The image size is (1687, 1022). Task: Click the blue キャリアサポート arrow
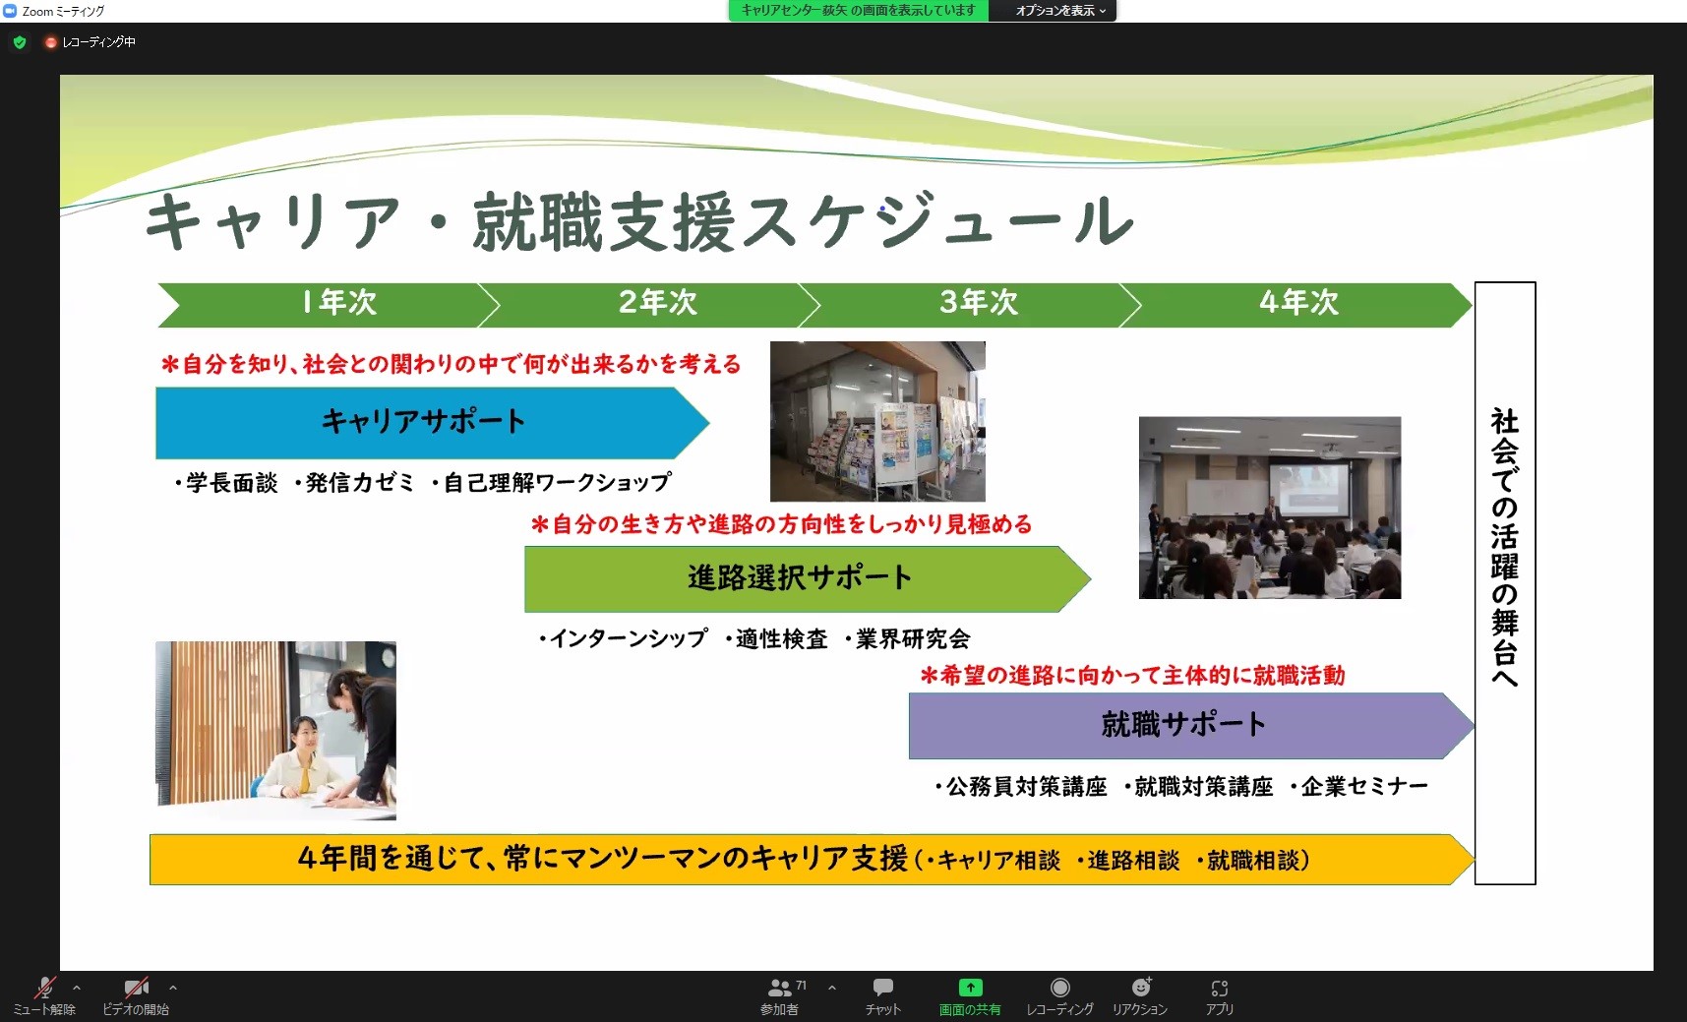[x=432, y=423]
